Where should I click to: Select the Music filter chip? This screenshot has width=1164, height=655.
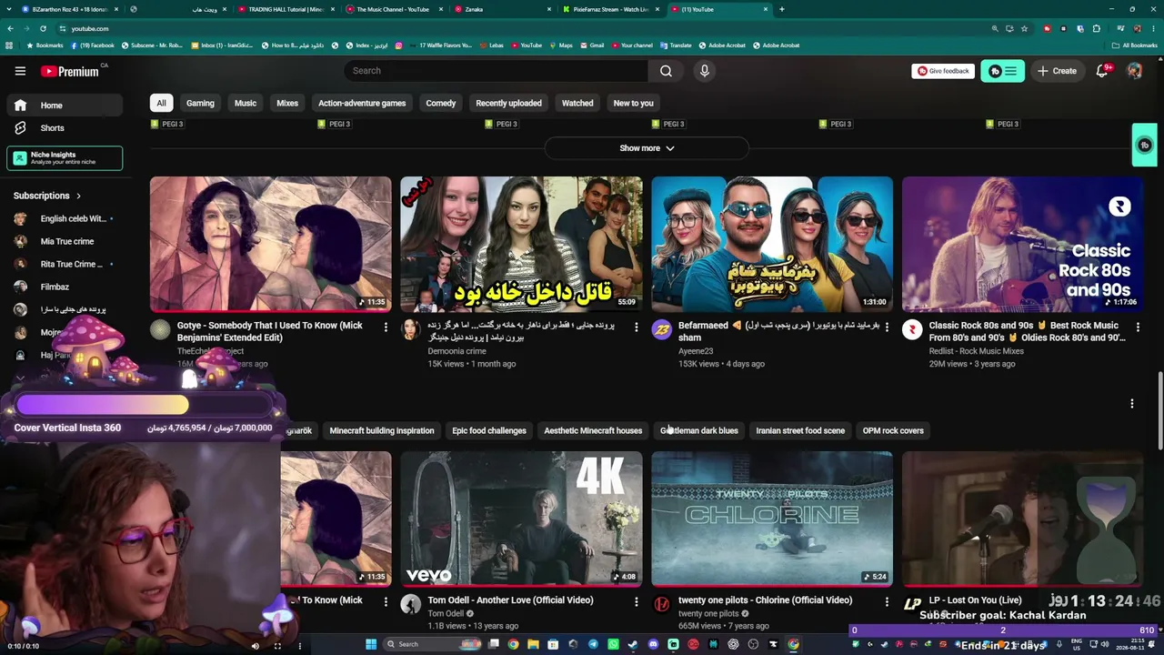(x=246, y=103)
